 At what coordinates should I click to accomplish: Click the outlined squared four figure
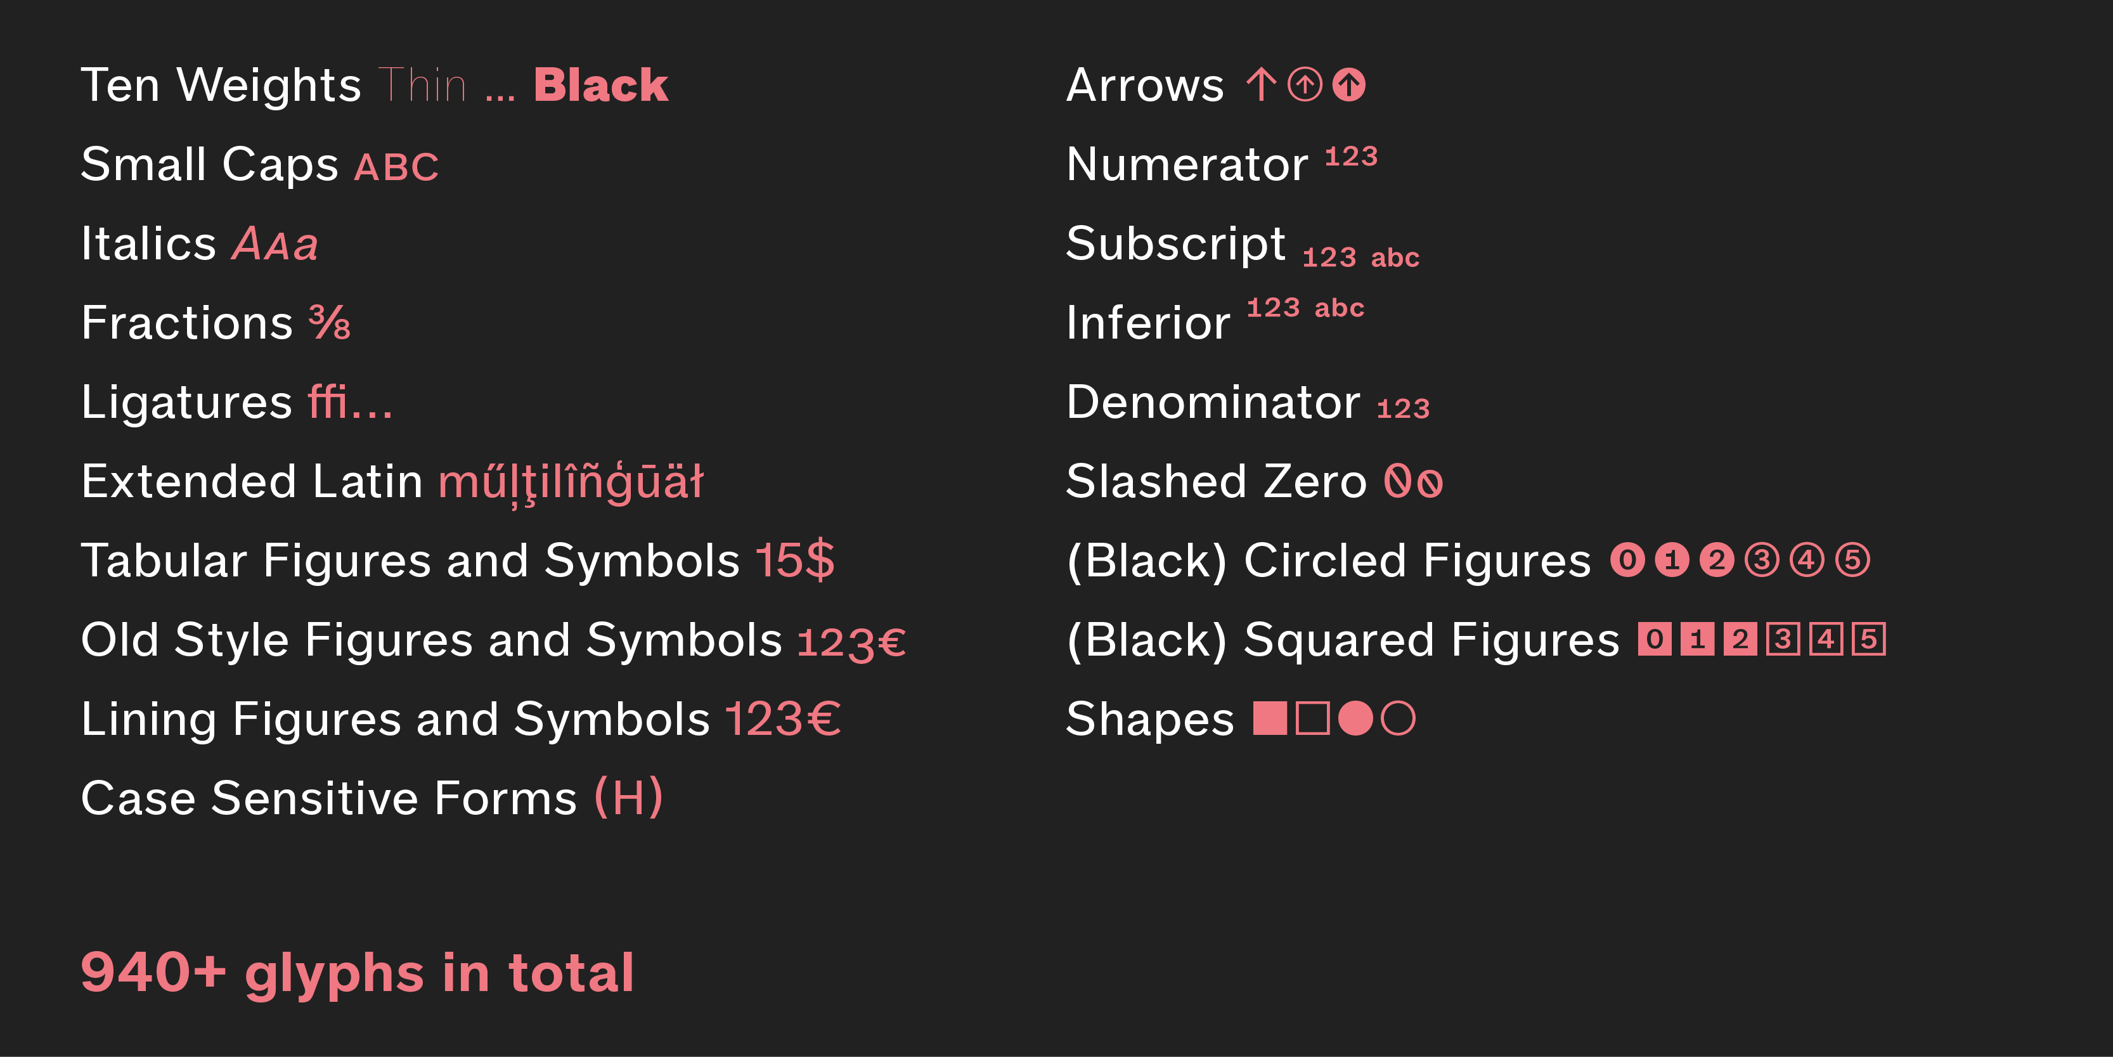pos(1826,639)
